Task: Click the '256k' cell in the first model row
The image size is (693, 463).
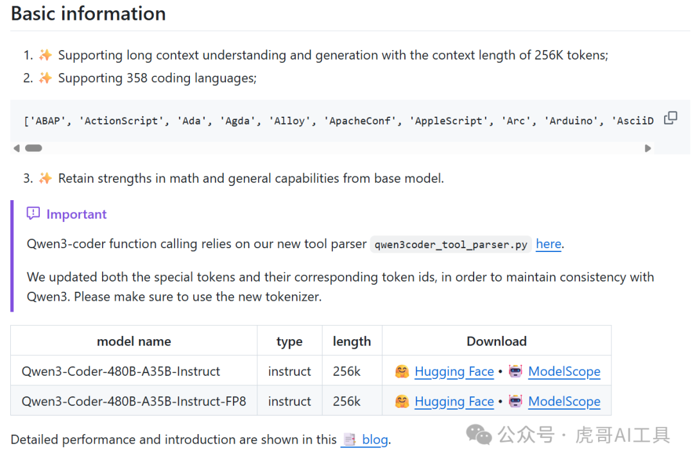Action: click(352, 371)
